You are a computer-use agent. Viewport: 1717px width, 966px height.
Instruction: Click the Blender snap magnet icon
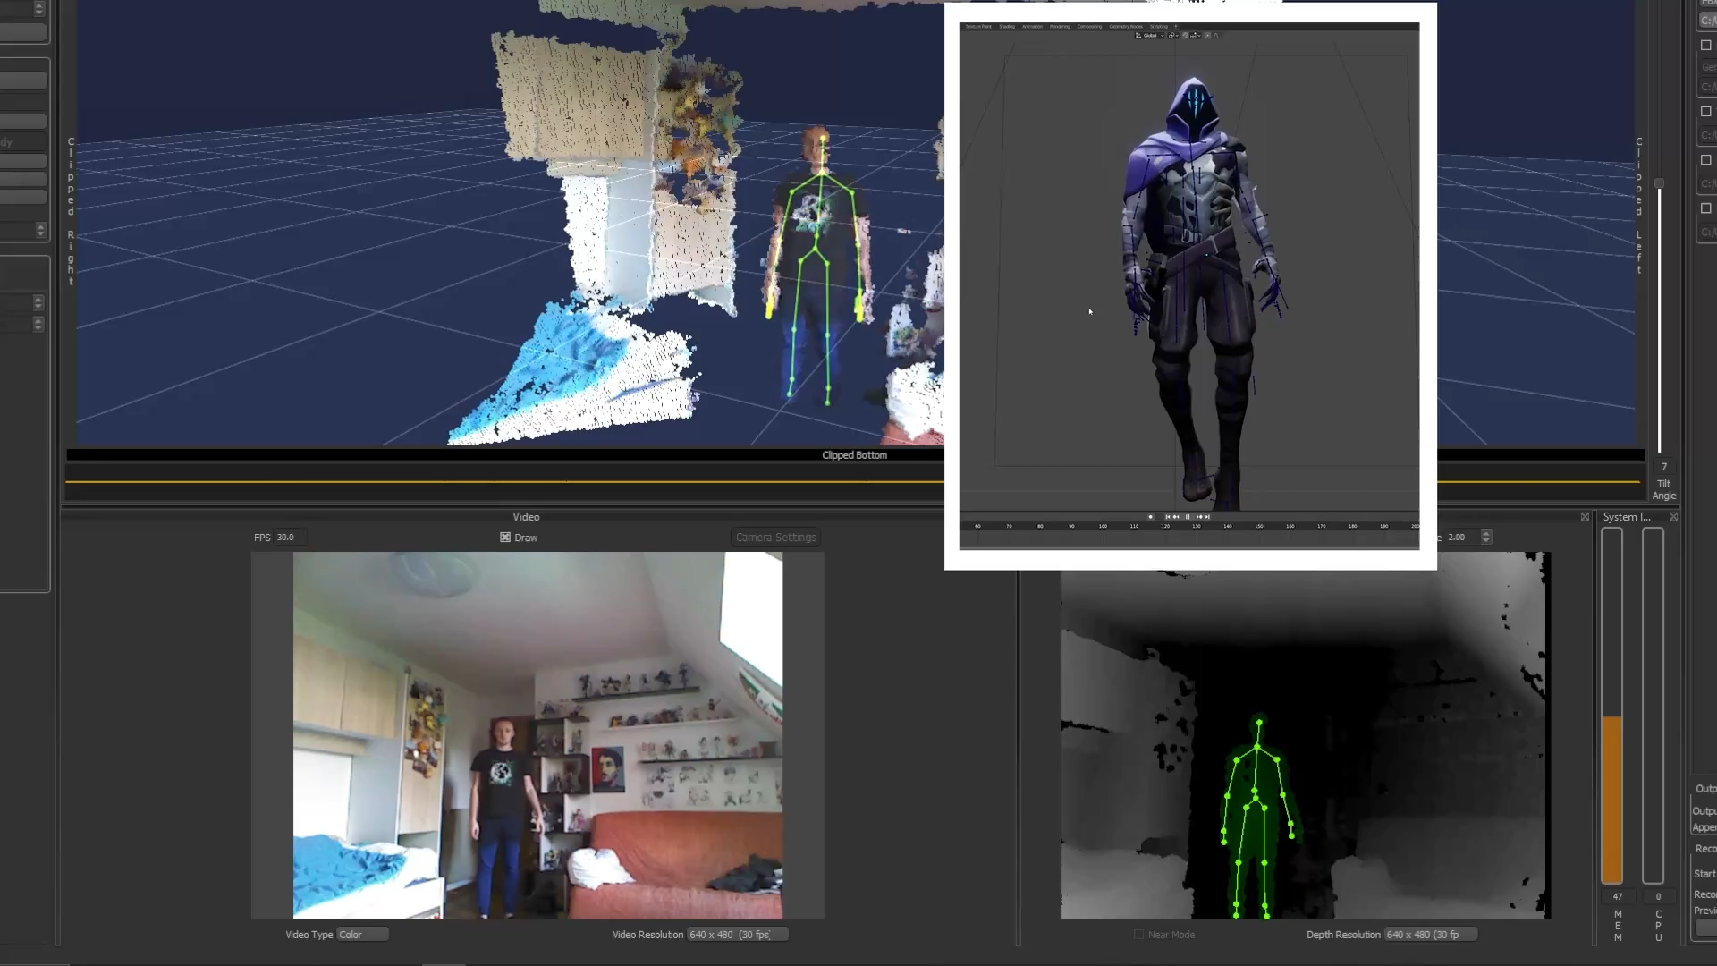coord(1185,36)
